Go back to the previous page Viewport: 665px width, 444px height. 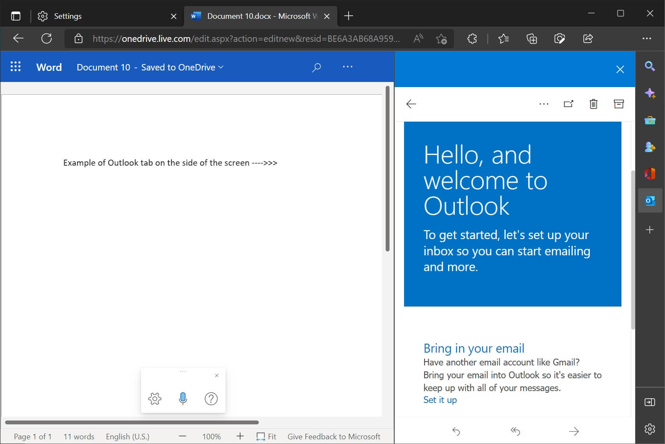[x=18, y=38]
